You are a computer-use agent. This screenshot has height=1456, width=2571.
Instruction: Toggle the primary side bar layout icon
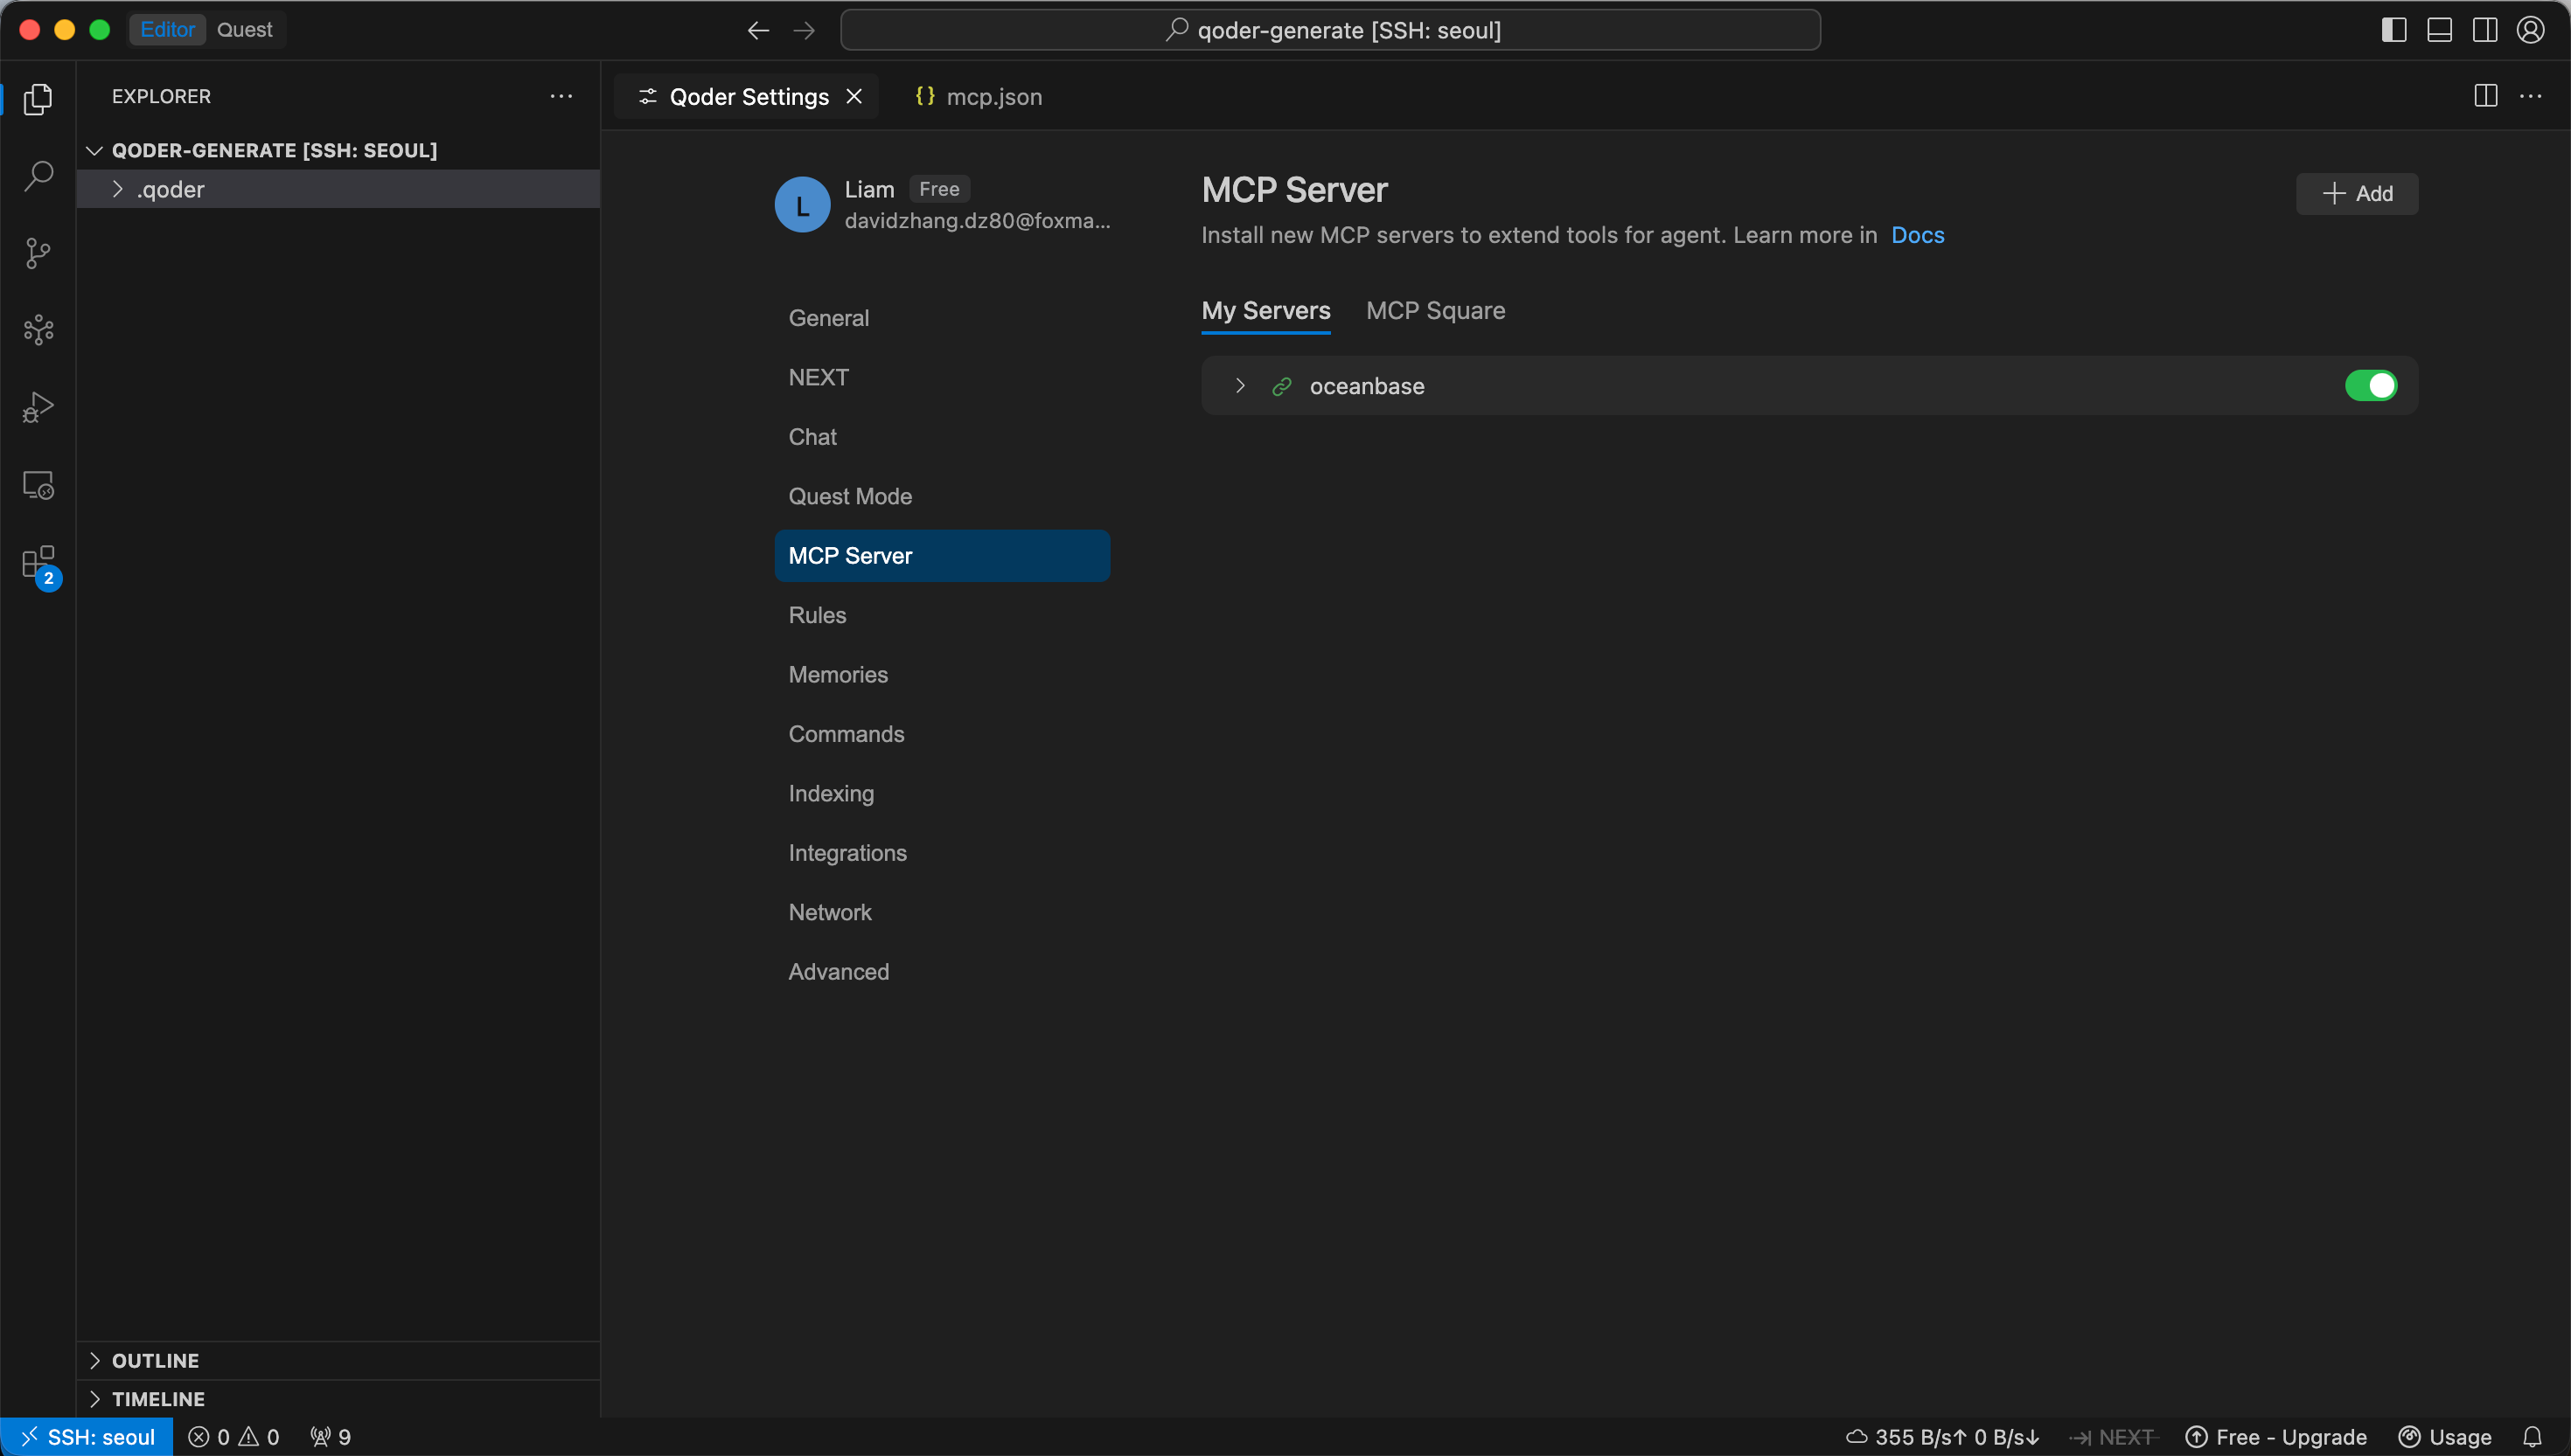2394,30
